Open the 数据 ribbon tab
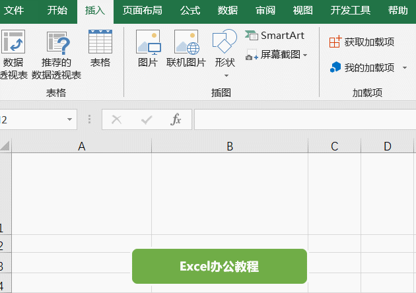Screen dimensions: 416x293 pyautogui.click(x=227, y=11)
